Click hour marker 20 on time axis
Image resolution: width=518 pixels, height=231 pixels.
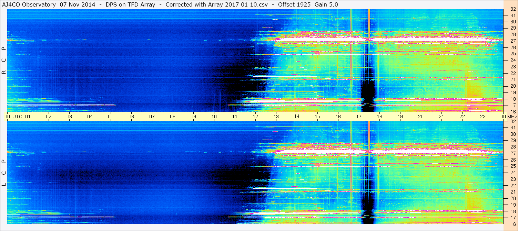pyautogui.click(x=421, y=117)
